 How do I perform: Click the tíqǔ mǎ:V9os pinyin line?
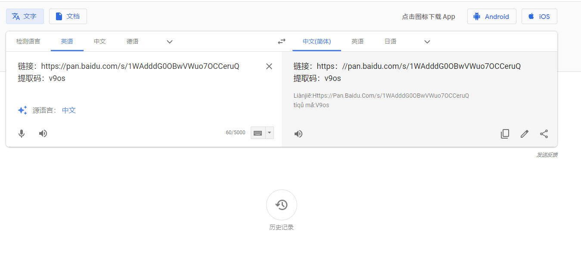pyautogui.click(x=311, y=105)
